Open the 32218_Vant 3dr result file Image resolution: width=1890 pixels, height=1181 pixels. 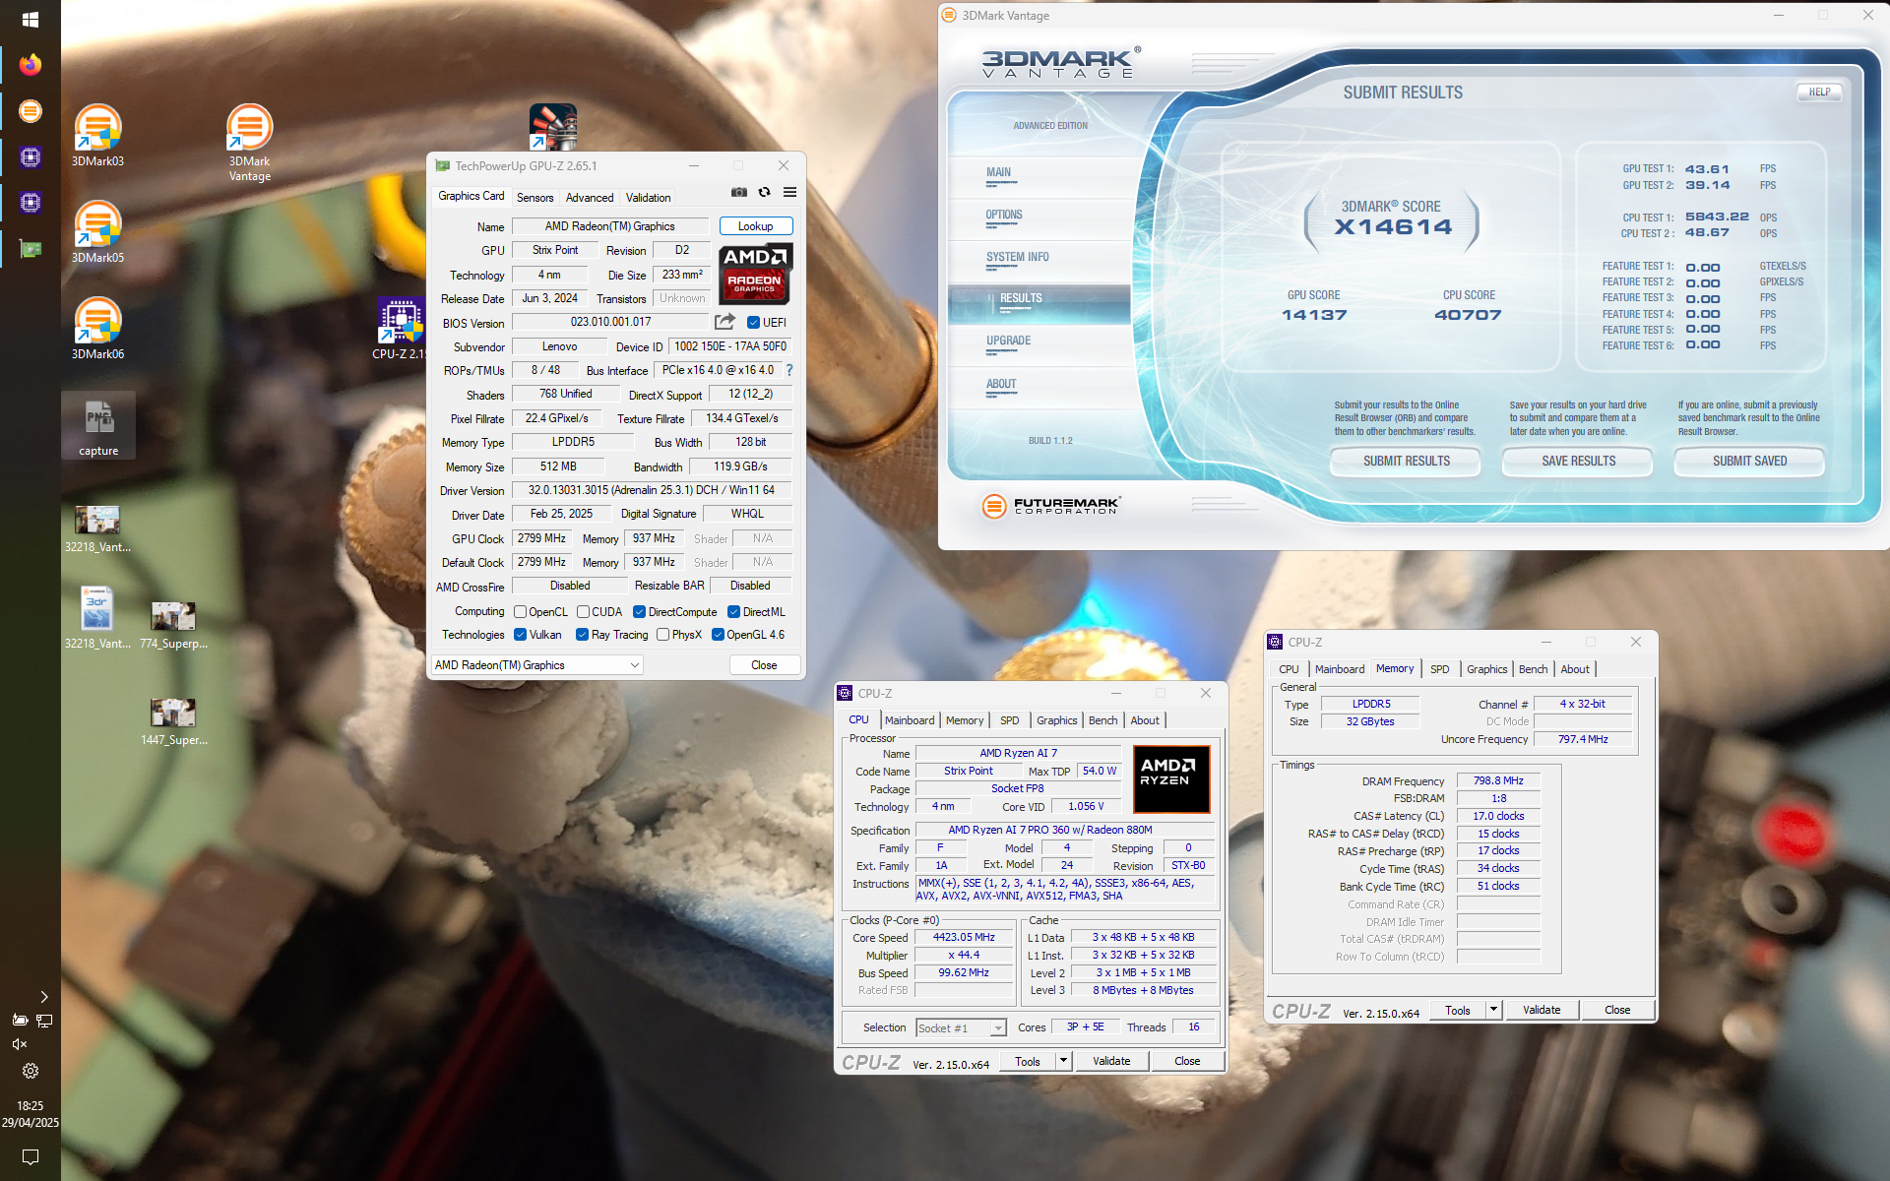click(x=97, y=617)
